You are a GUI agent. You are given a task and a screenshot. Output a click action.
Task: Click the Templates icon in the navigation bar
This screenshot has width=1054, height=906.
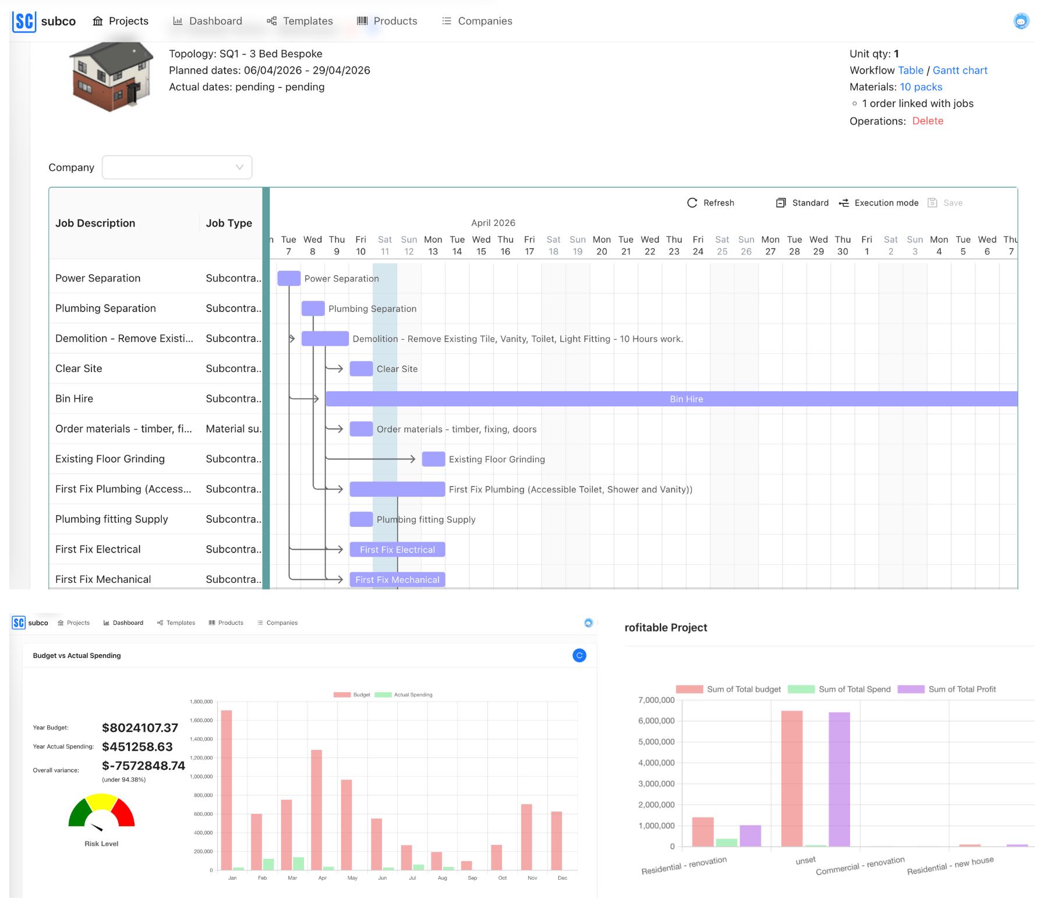click(x=271, y=20)
